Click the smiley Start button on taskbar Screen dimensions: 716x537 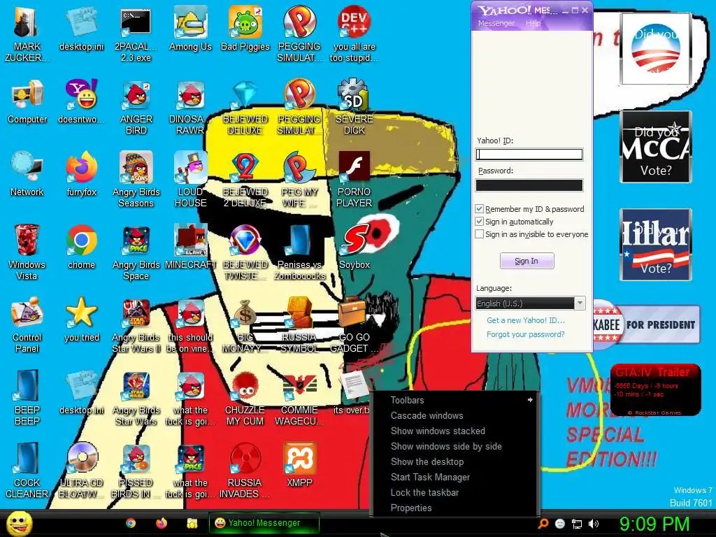[x=19, y=524]
